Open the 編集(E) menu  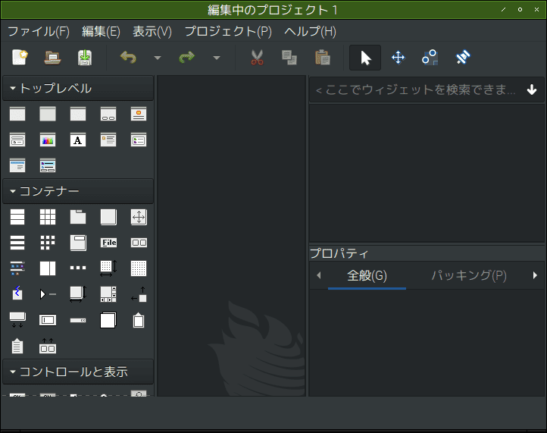click(x=101, y=31)
